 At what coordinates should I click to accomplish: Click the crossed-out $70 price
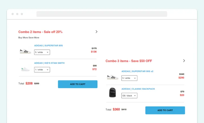(182, 92)
